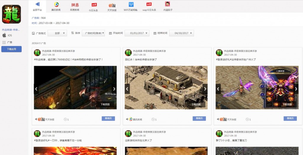Screen dimensions: 303x155
Task: Switch to the 内涵段子 tab
Action: tap(168, 7)
